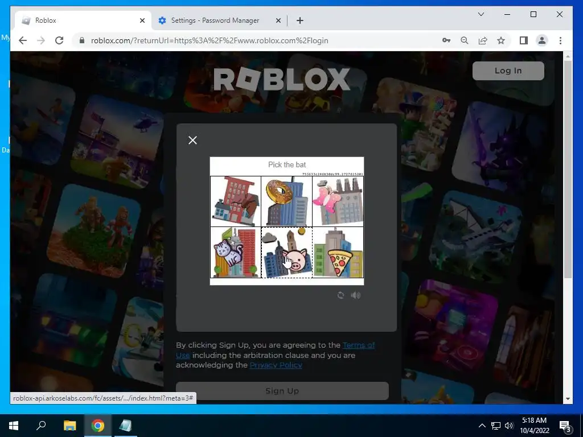Open the taskbar clock and date
The image size is (583, 437).
(534, 426)
